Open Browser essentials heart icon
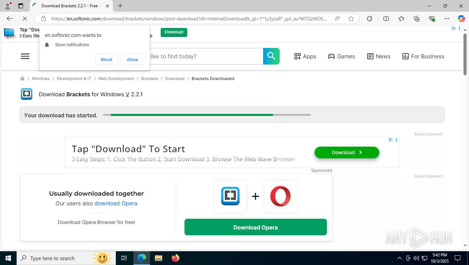The height and width of the screenshot is (265, 469). tap(432, 19)
